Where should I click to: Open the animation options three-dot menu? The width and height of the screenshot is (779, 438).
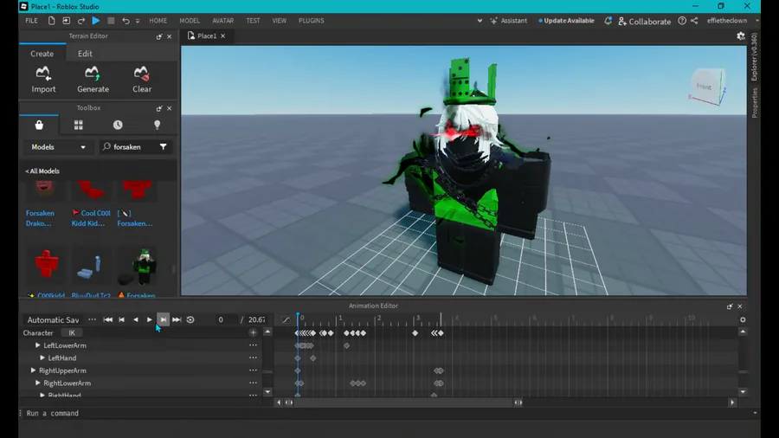point(92,319)
